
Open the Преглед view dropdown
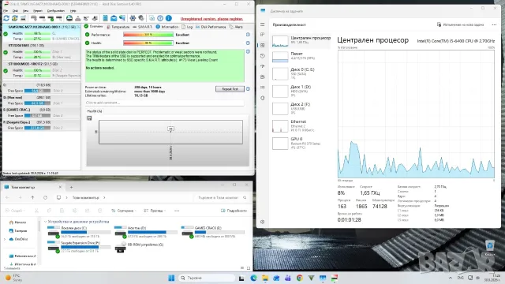coord(155,211)
